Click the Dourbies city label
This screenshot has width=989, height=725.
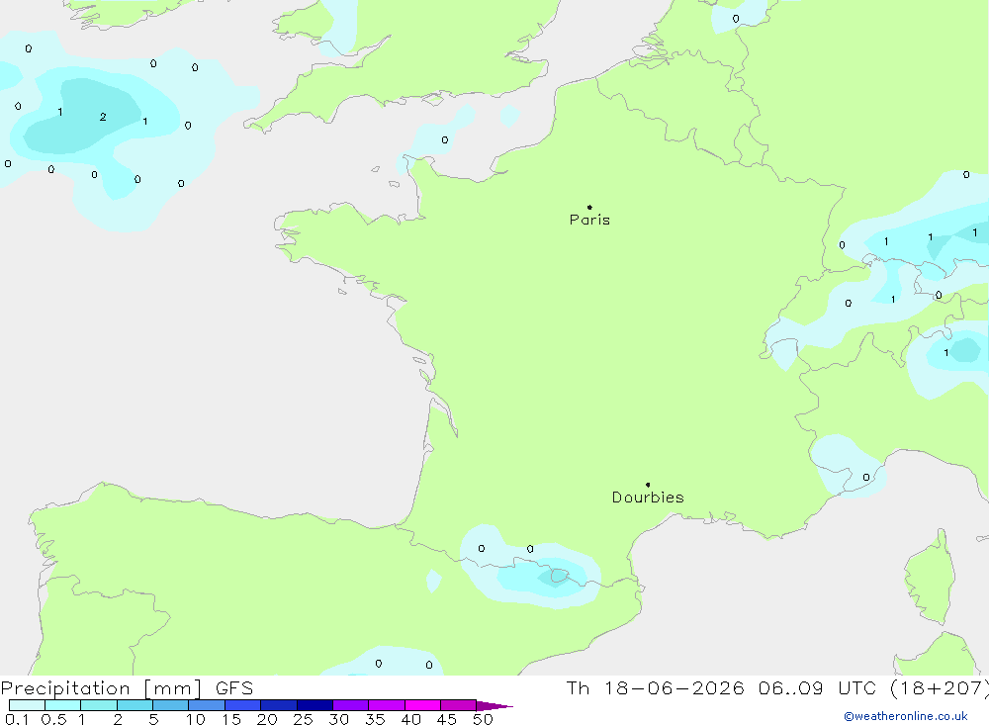pyautogui.click(x=648, y=498)
